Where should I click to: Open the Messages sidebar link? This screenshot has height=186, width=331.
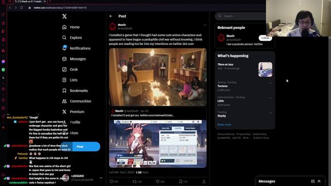74,59
